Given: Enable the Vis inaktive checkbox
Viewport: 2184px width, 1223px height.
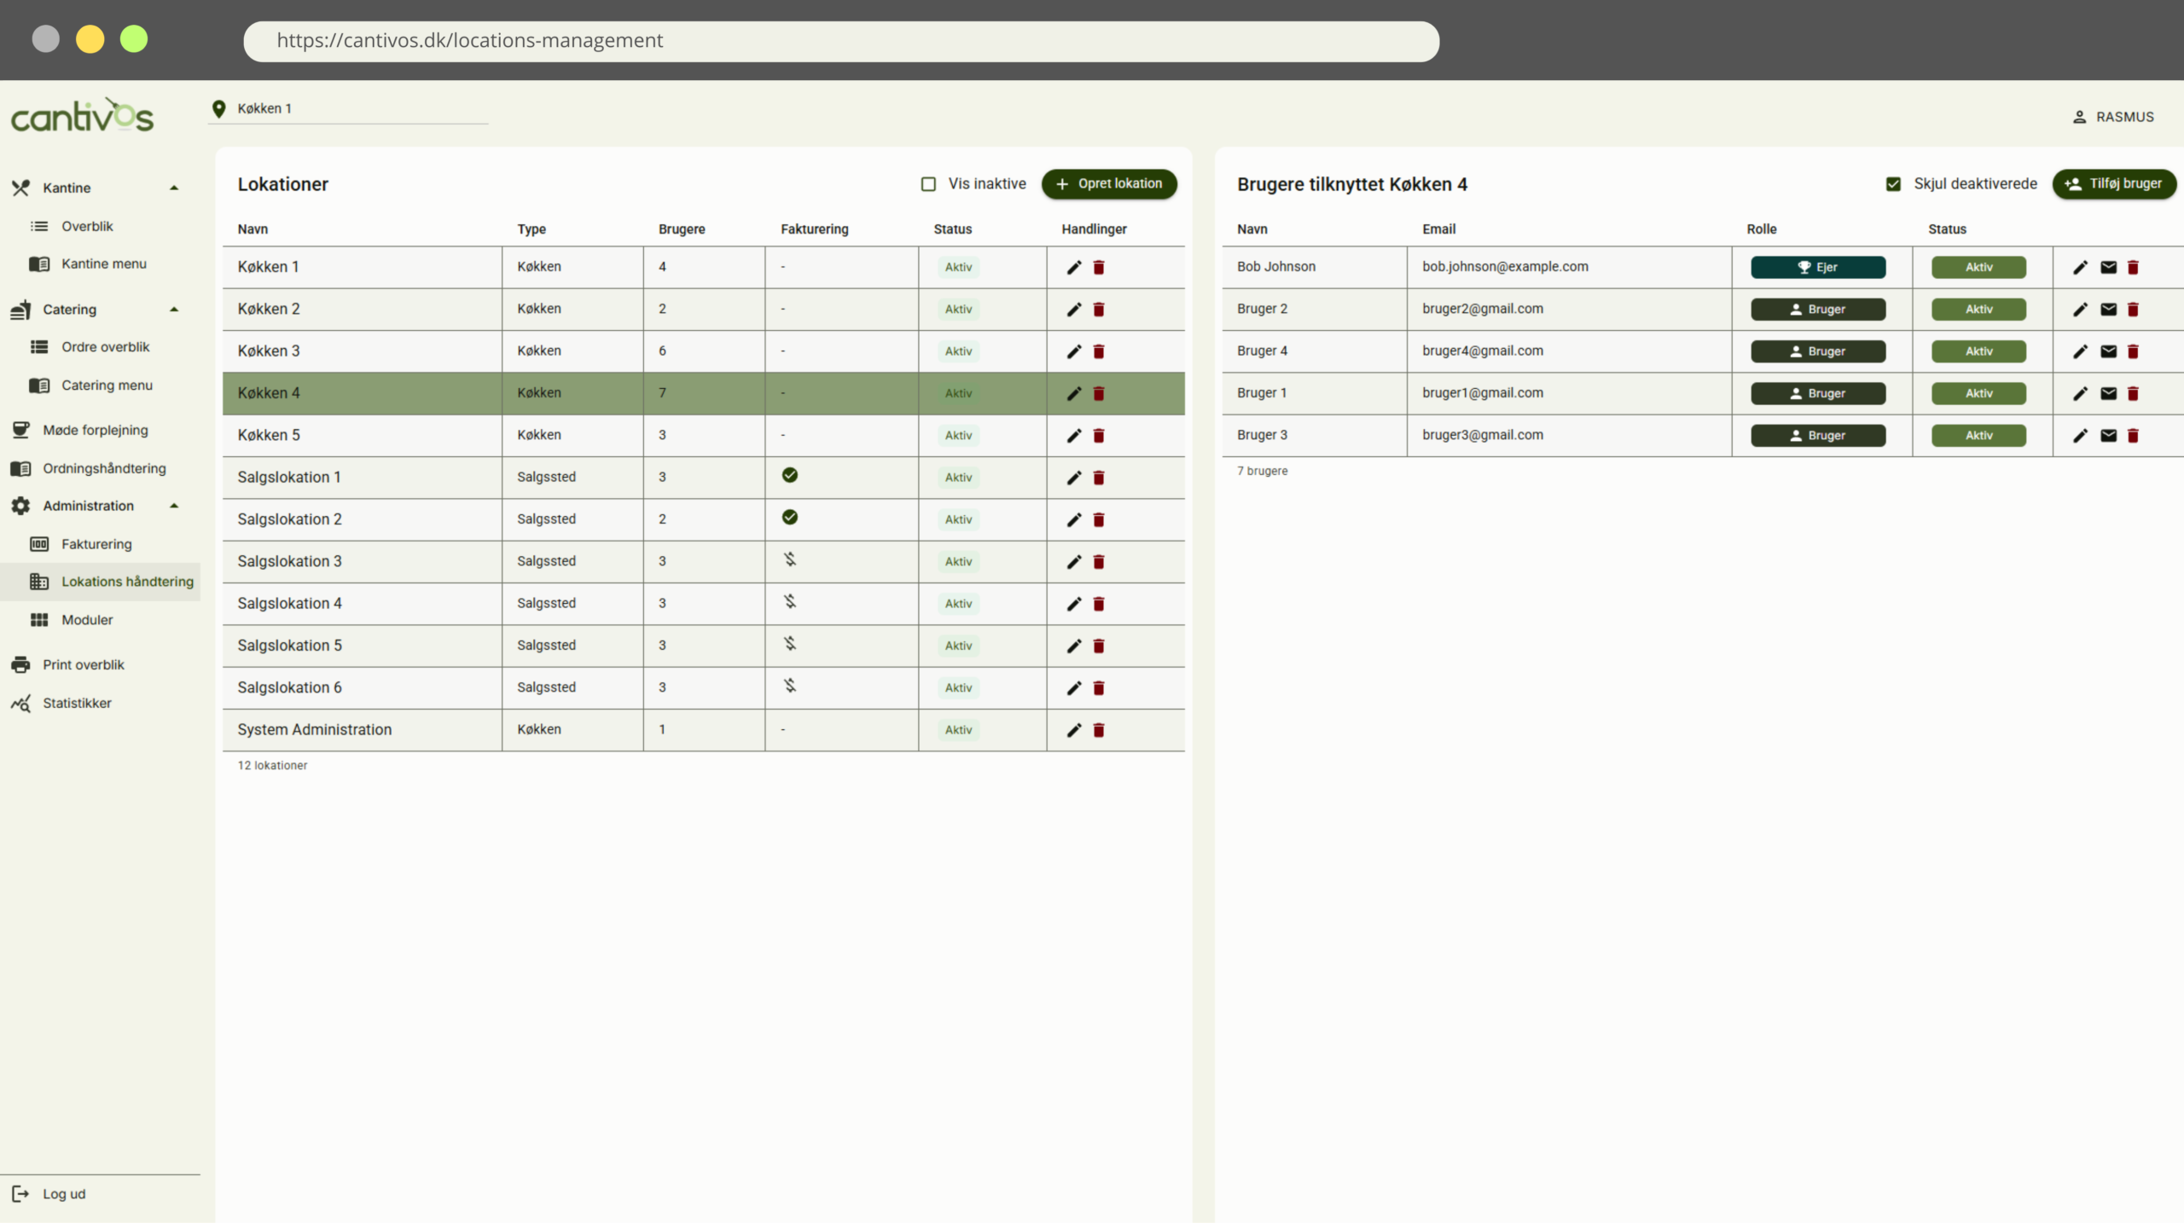Looking at the screenshot, I should click(928, 184).
